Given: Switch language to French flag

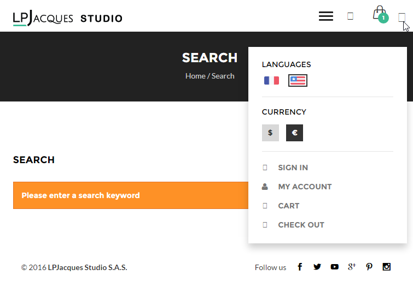Looking at the screenshot, I should 271,80.
